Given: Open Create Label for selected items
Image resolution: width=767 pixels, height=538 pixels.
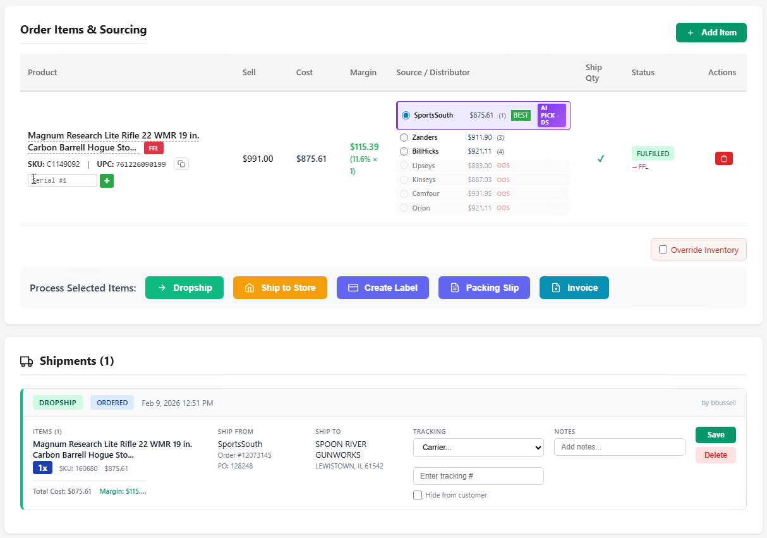Looking at the screenshot, I should 382,288.
